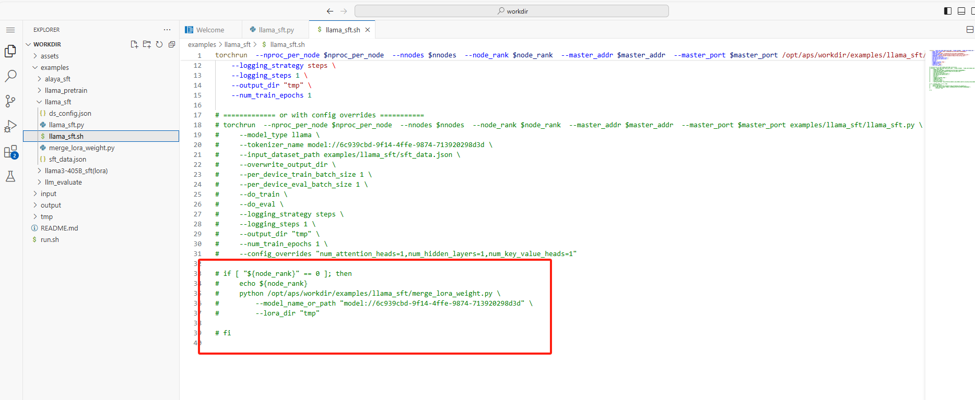
Task: Collapse the llama_sft folder
Action: [57, 102]
